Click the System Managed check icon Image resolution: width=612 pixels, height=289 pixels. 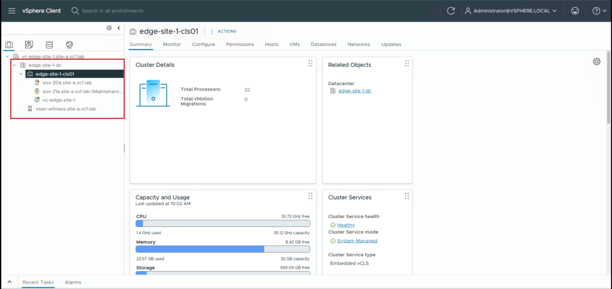click(333, 241)
